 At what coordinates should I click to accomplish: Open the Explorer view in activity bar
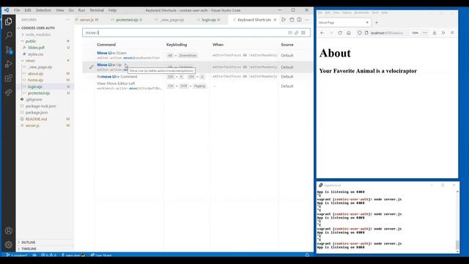coord(9,21)
